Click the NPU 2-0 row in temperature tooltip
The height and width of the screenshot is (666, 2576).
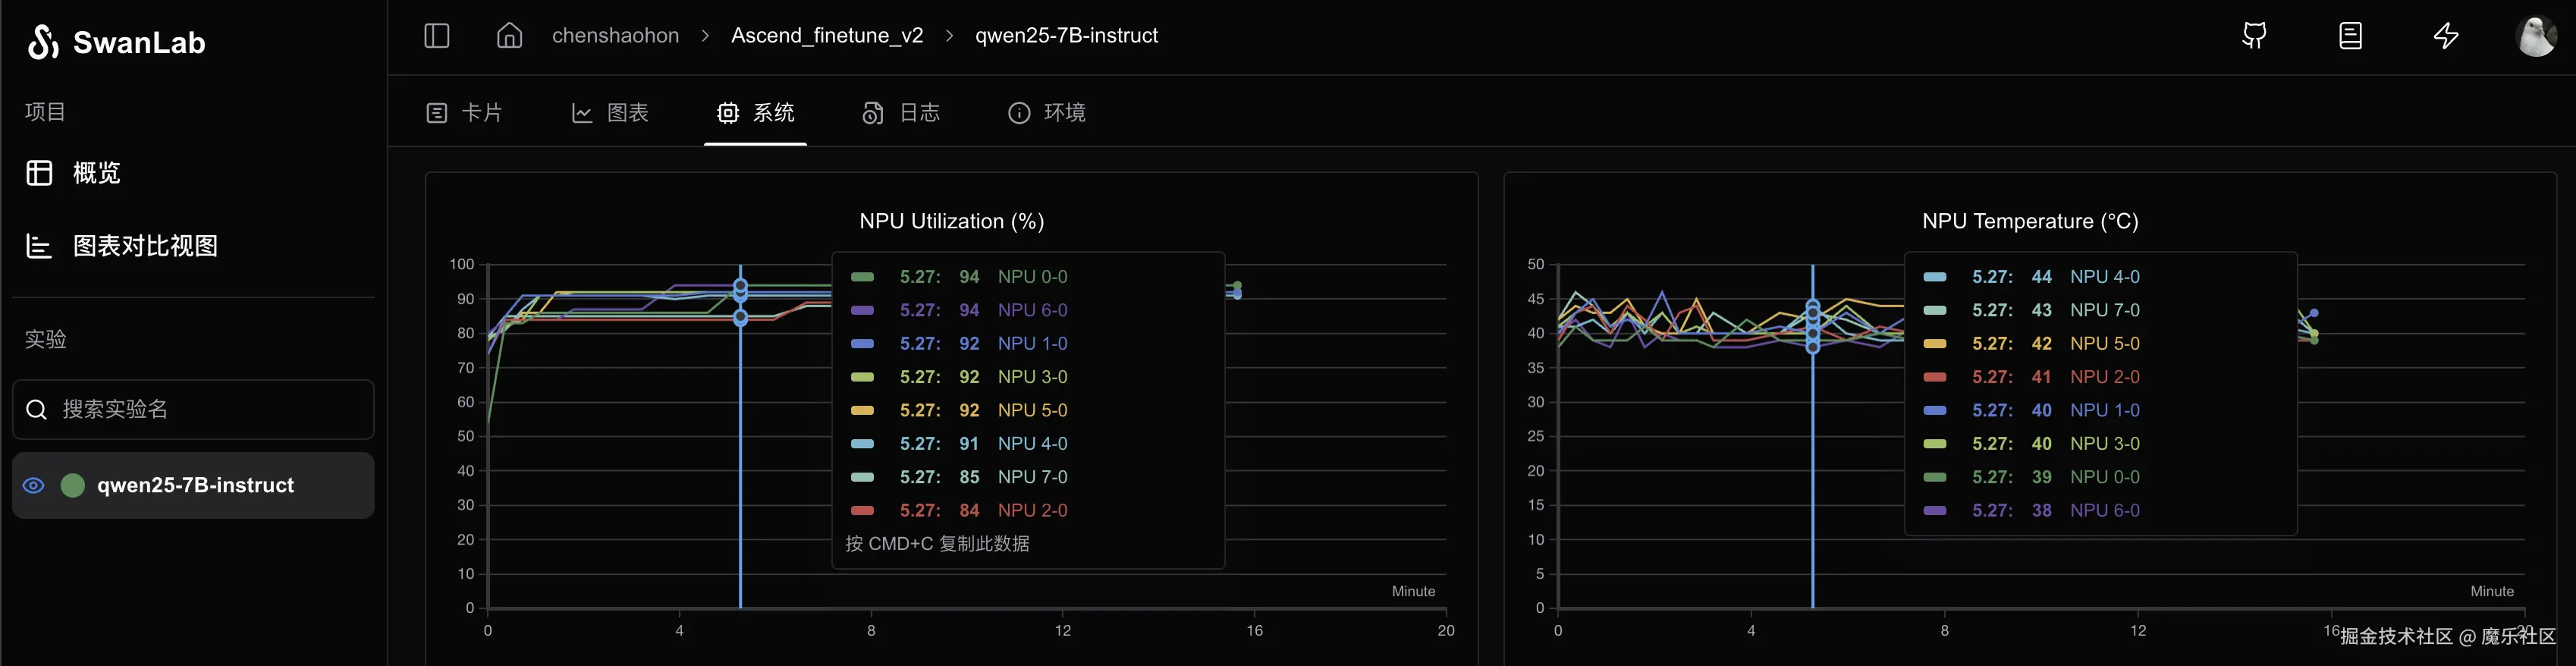coord(2031,377)
